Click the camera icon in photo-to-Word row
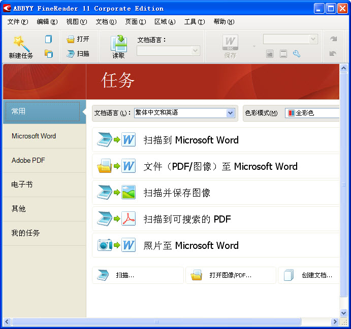The width and height of the screenshot is (351, 329). point(105,245)
